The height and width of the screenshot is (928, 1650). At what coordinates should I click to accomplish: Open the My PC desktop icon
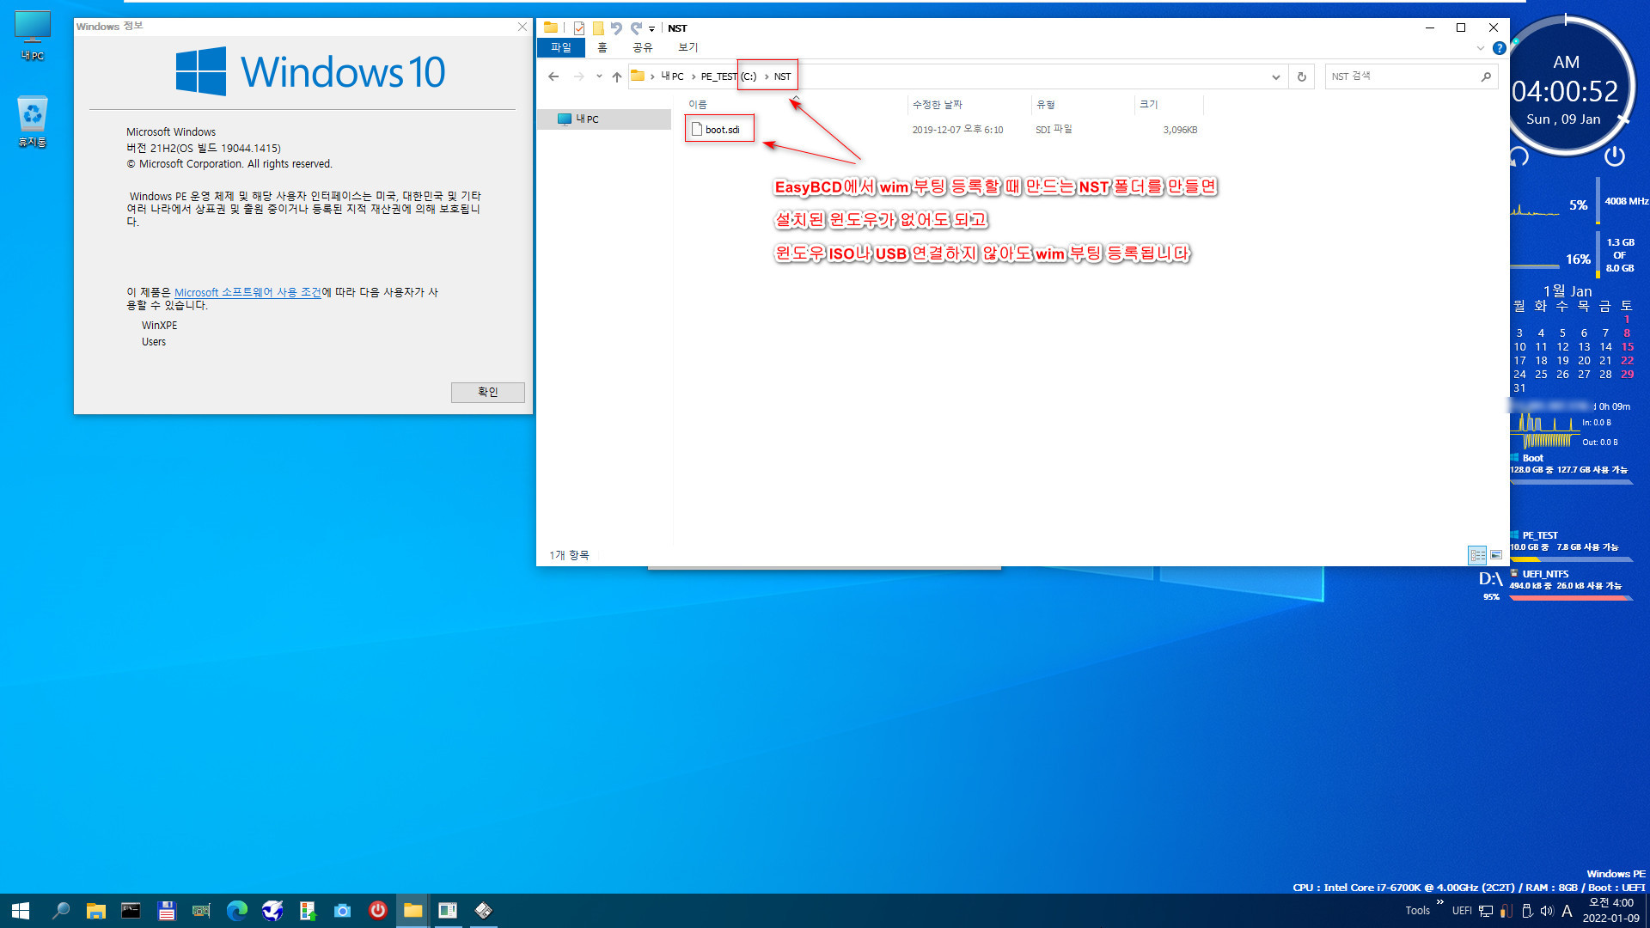(x=33, y=35)
